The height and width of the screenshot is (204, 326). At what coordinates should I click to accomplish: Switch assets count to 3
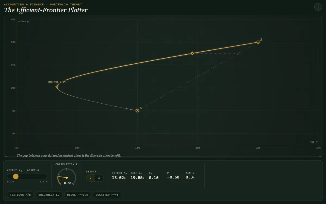pyautogui.click(x=99, y=178)
